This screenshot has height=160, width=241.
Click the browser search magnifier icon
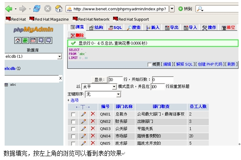point(200,9)
